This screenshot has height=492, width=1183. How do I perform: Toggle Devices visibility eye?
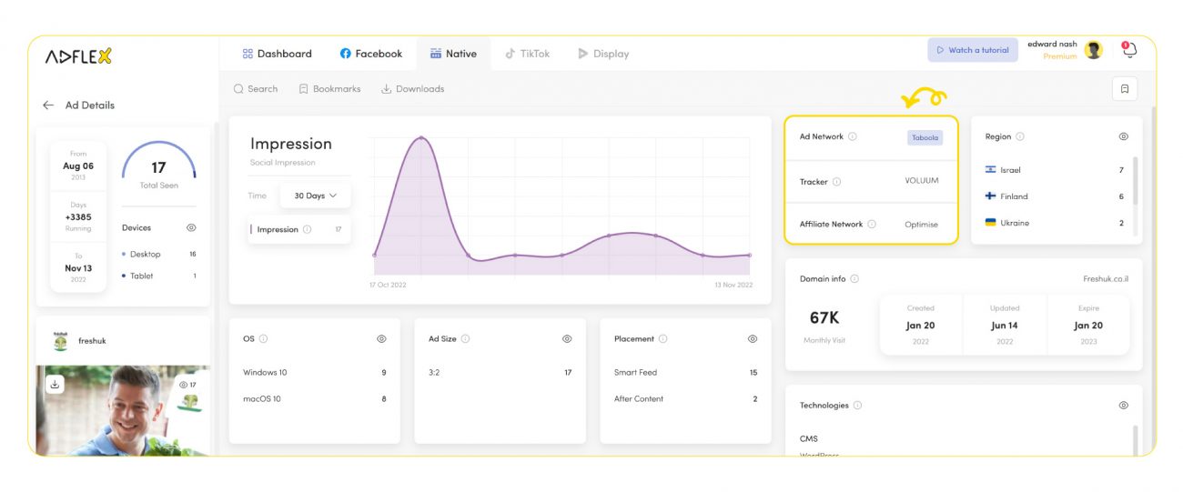click(191, 228)
